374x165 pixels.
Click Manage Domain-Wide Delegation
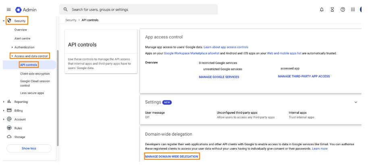click(x=172, y=157)
